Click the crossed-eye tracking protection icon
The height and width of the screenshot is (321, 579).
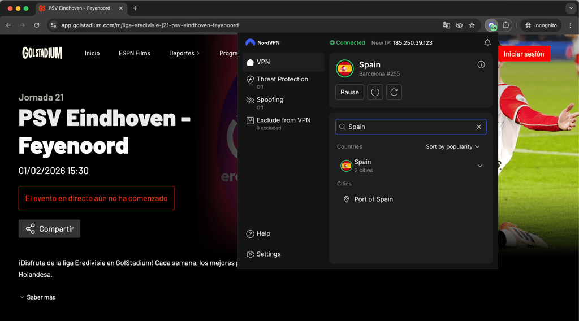point(459,25)
